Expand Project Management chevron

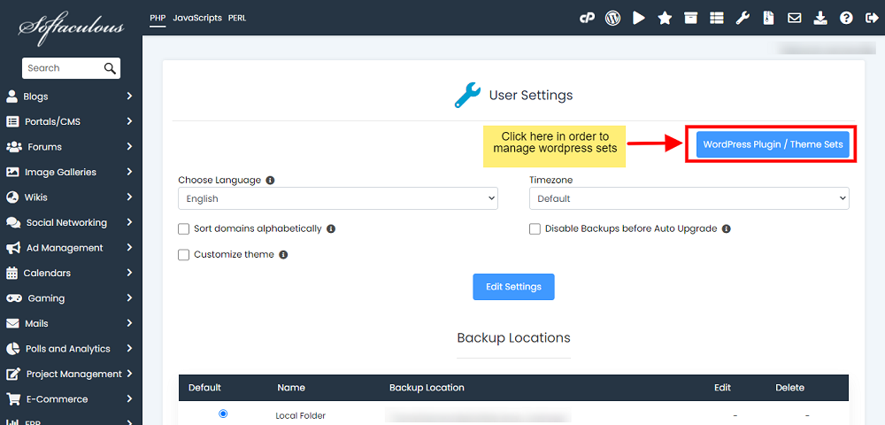pyautogui.click(x=130, y=374)
